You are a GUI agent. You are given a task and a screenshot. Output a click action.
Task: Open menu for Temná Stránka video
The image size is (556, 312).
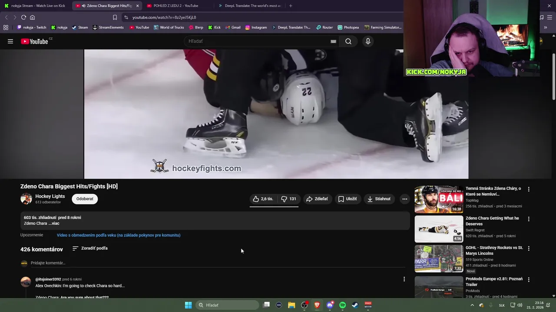[529, 189]
